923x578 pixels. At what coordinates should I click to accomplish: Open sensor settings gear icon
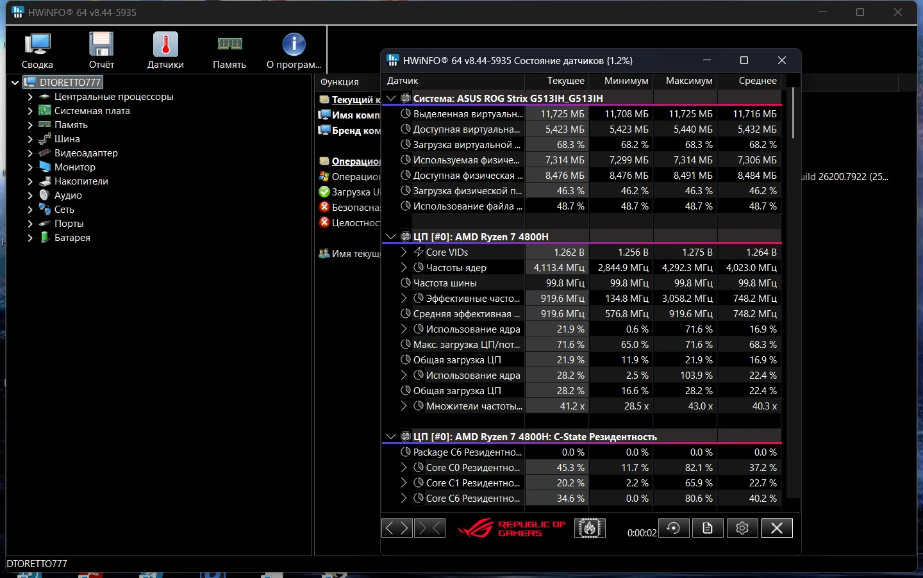click(x=742, y=528)
